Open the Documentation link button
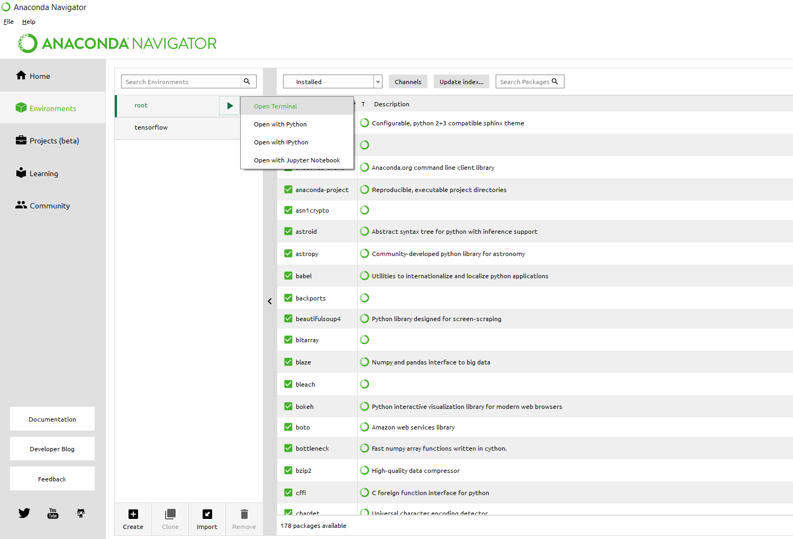 [x=52, y=419]
